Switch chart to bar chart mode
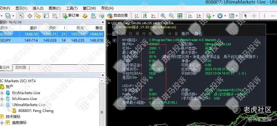This screenshot has width=277, height=126. (136, 16)
